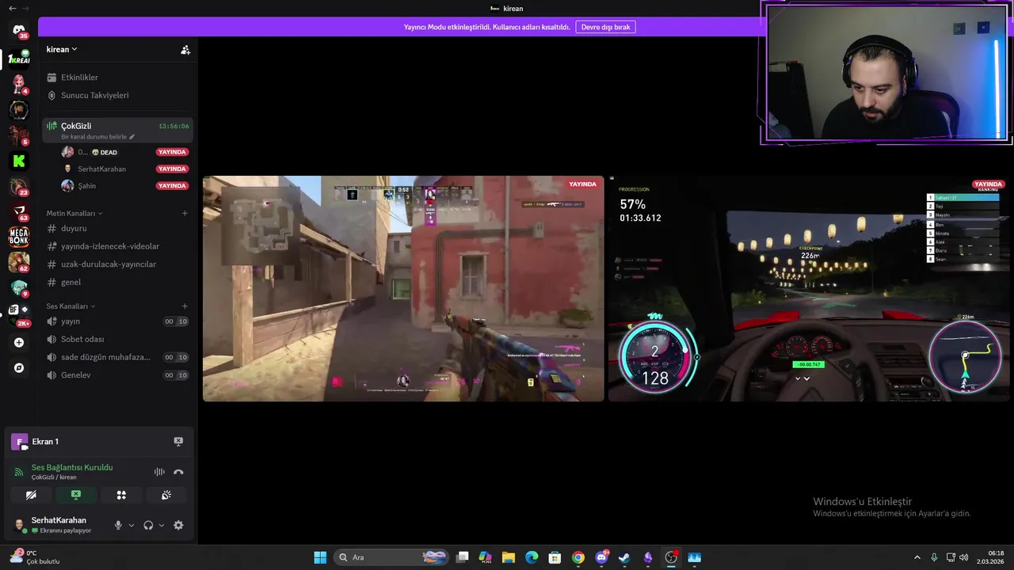Viewport: 1014px width, 570px height.
Task: Join the yayın voice channel
Action: click(117, 321)
